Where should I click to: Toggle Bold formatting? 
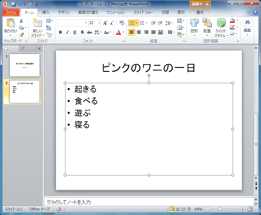[60, 32]
